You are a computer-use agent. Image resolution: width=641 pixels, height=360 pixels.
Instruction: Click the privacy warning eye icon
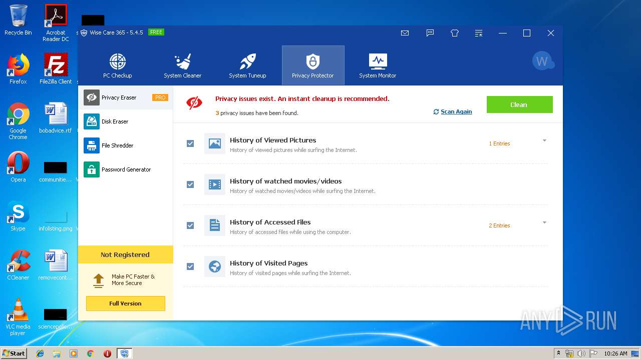pos(194,103)
